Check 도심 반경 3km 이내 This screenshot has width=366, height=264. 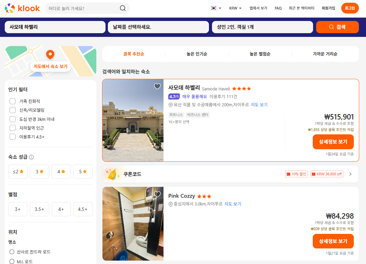[x=13, y=119]
